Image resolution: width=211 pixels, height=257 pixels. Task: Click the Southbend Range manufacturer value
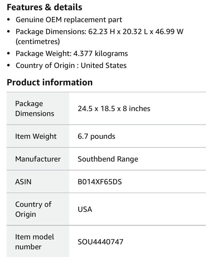pyautogui.click(x=108, y=159)
